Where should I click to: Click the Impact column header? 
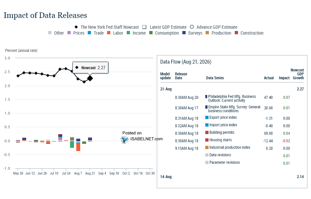click(284, 78)
